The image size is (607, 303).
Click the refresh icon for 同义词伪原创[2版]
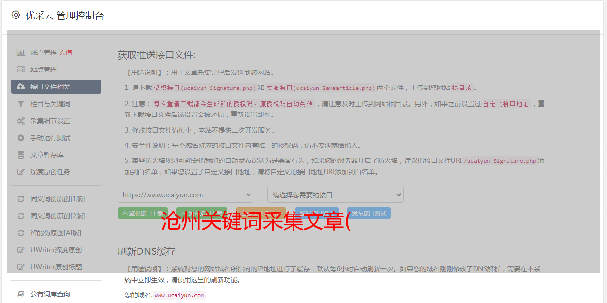click(21, 216)
